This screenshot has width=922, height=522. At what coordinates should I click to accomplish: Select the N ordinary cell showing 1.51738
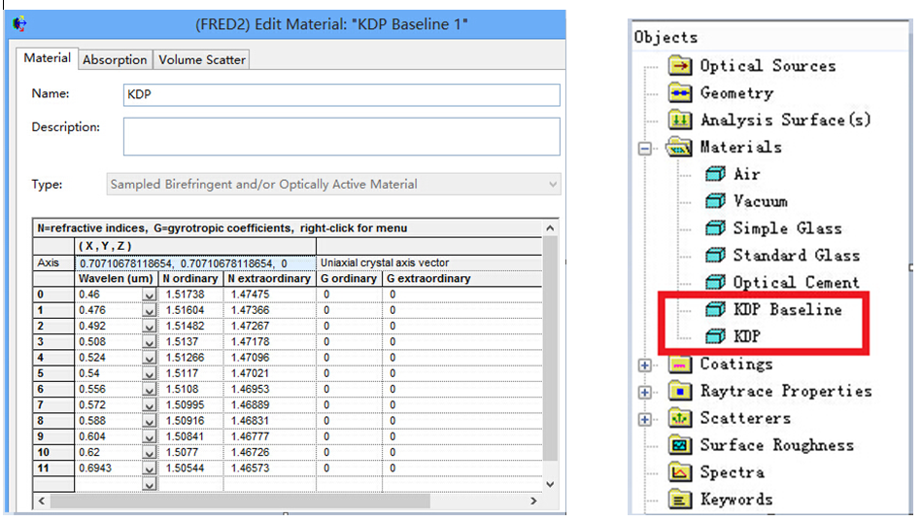point(191,295)
